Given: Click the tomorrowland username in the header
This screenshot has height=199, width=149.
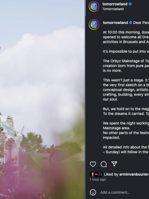Looking at the screenshot, I should (115, 4).
